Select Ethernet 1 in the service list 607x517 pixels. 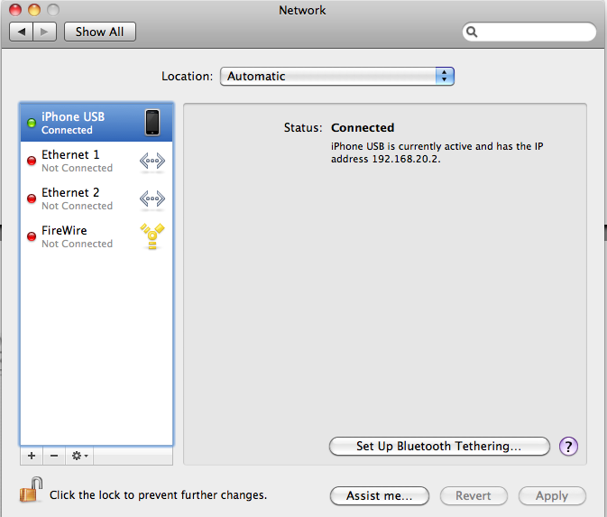97,161
